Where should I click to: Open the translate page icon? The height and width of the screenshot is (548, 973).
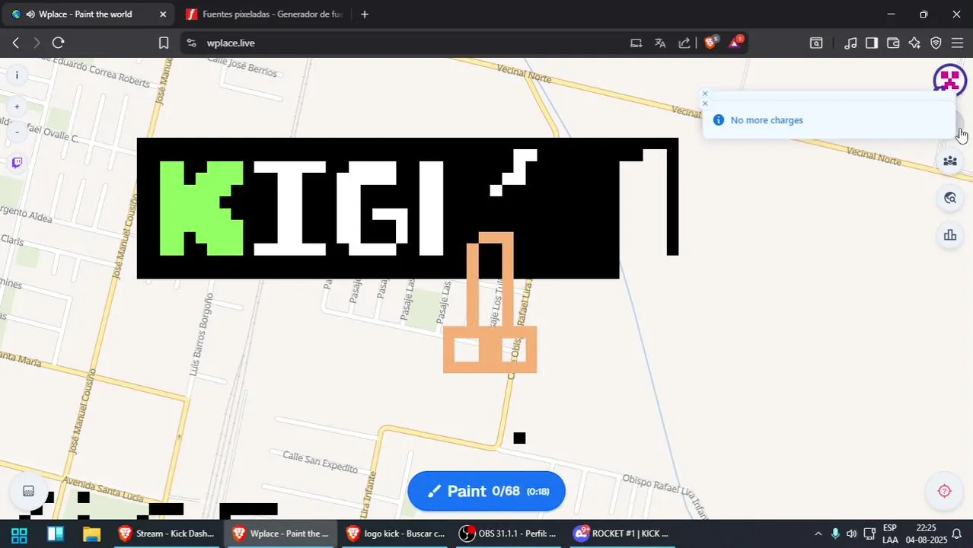pyautogui.click(x=660, y=43)
